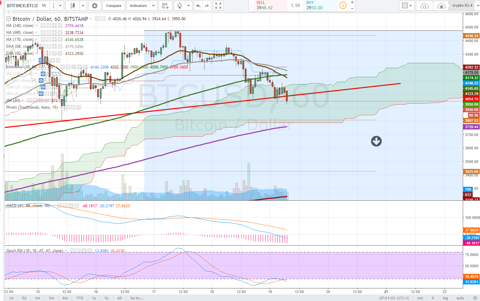Open chart properties gear in top toolbar
480x301 pixels.
click(x=95, y=6)
